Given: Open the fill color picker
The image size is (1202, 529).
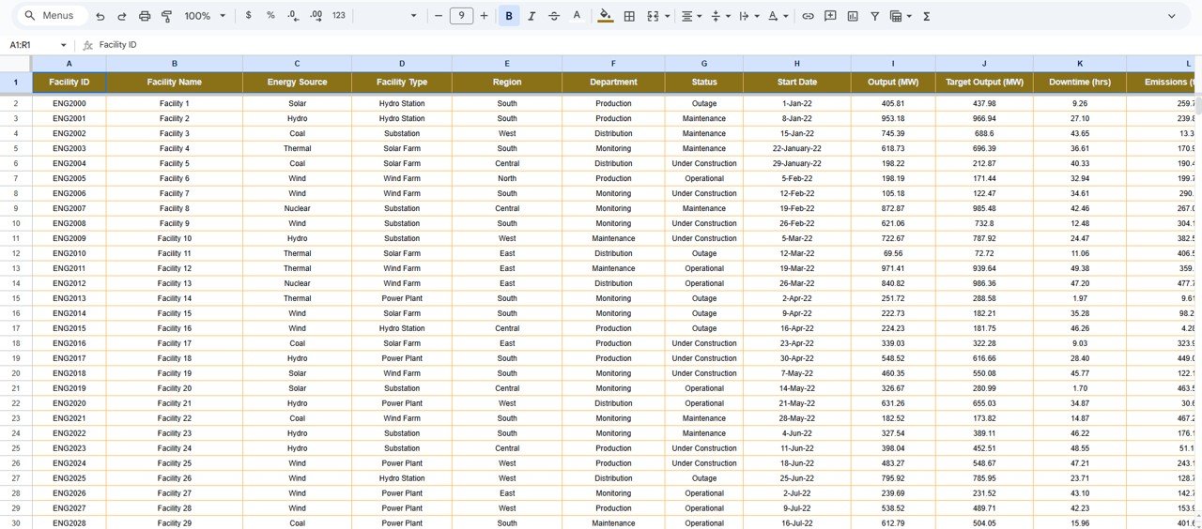Looking at the screenshot, I should click(x=605, y=16).
